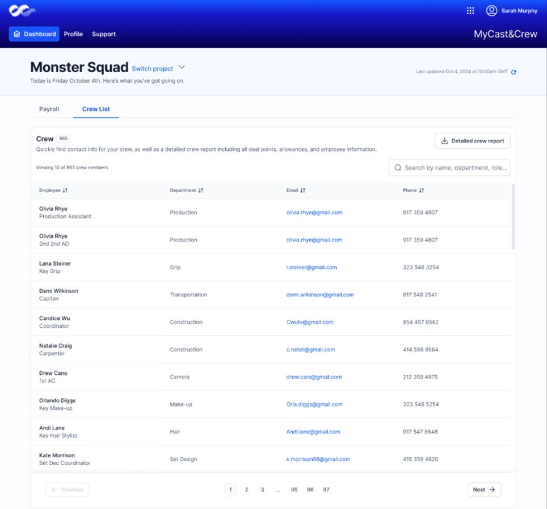Sort the crew list by Department
Viewport: 547px width, 509px height.
coord(187,190)
